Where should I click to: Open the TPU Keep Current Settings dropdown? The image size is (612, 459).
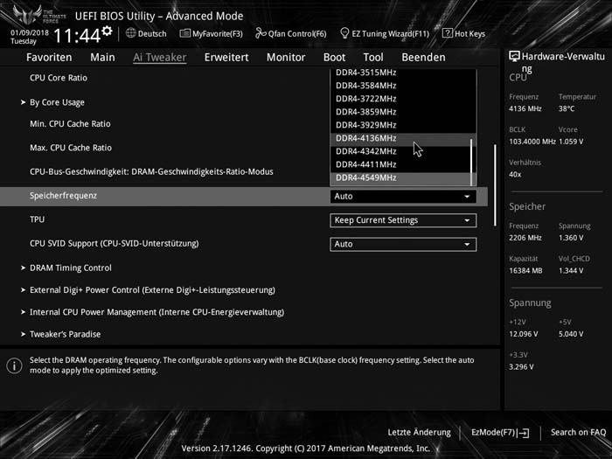[403, 220]
